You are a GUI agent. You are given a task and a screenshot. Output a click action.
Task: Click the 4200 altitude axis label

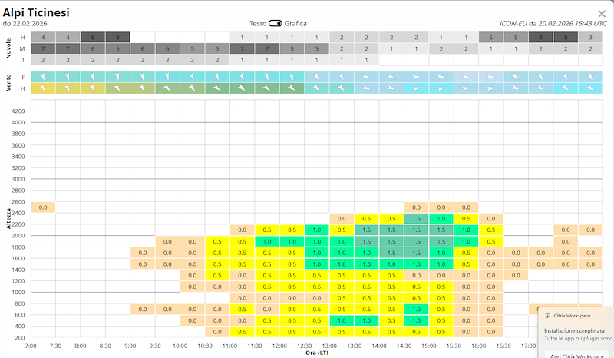point(18,111)
